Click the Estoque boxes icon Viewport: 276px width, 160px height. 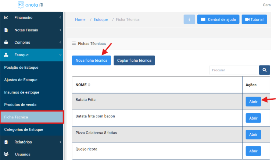pos(6,55)
